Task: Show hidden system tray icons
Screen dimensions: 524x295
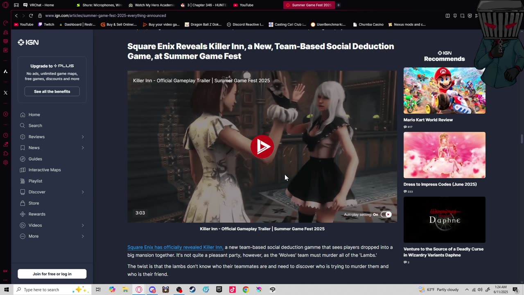Action: click(x=467, y=290)
